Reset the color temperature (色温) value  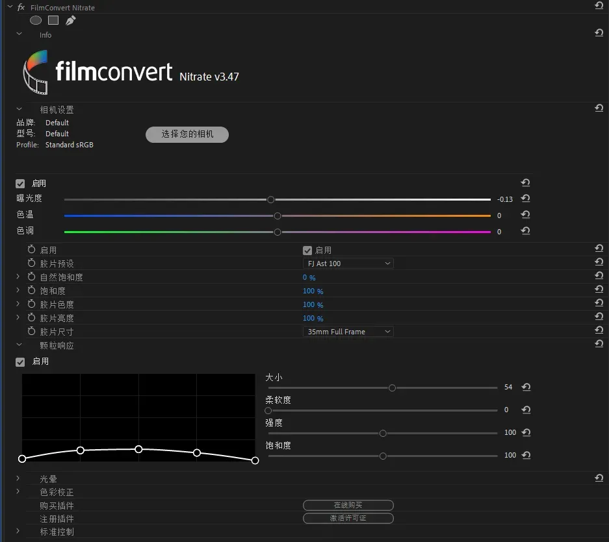click(x=525, y=215)
